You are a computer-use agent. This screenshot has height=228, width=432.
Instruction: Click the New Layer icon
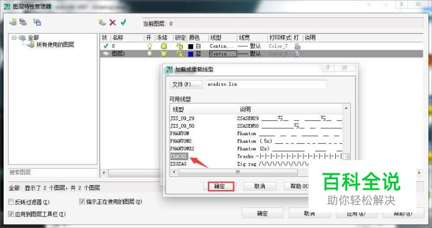[x=102, y=22]
